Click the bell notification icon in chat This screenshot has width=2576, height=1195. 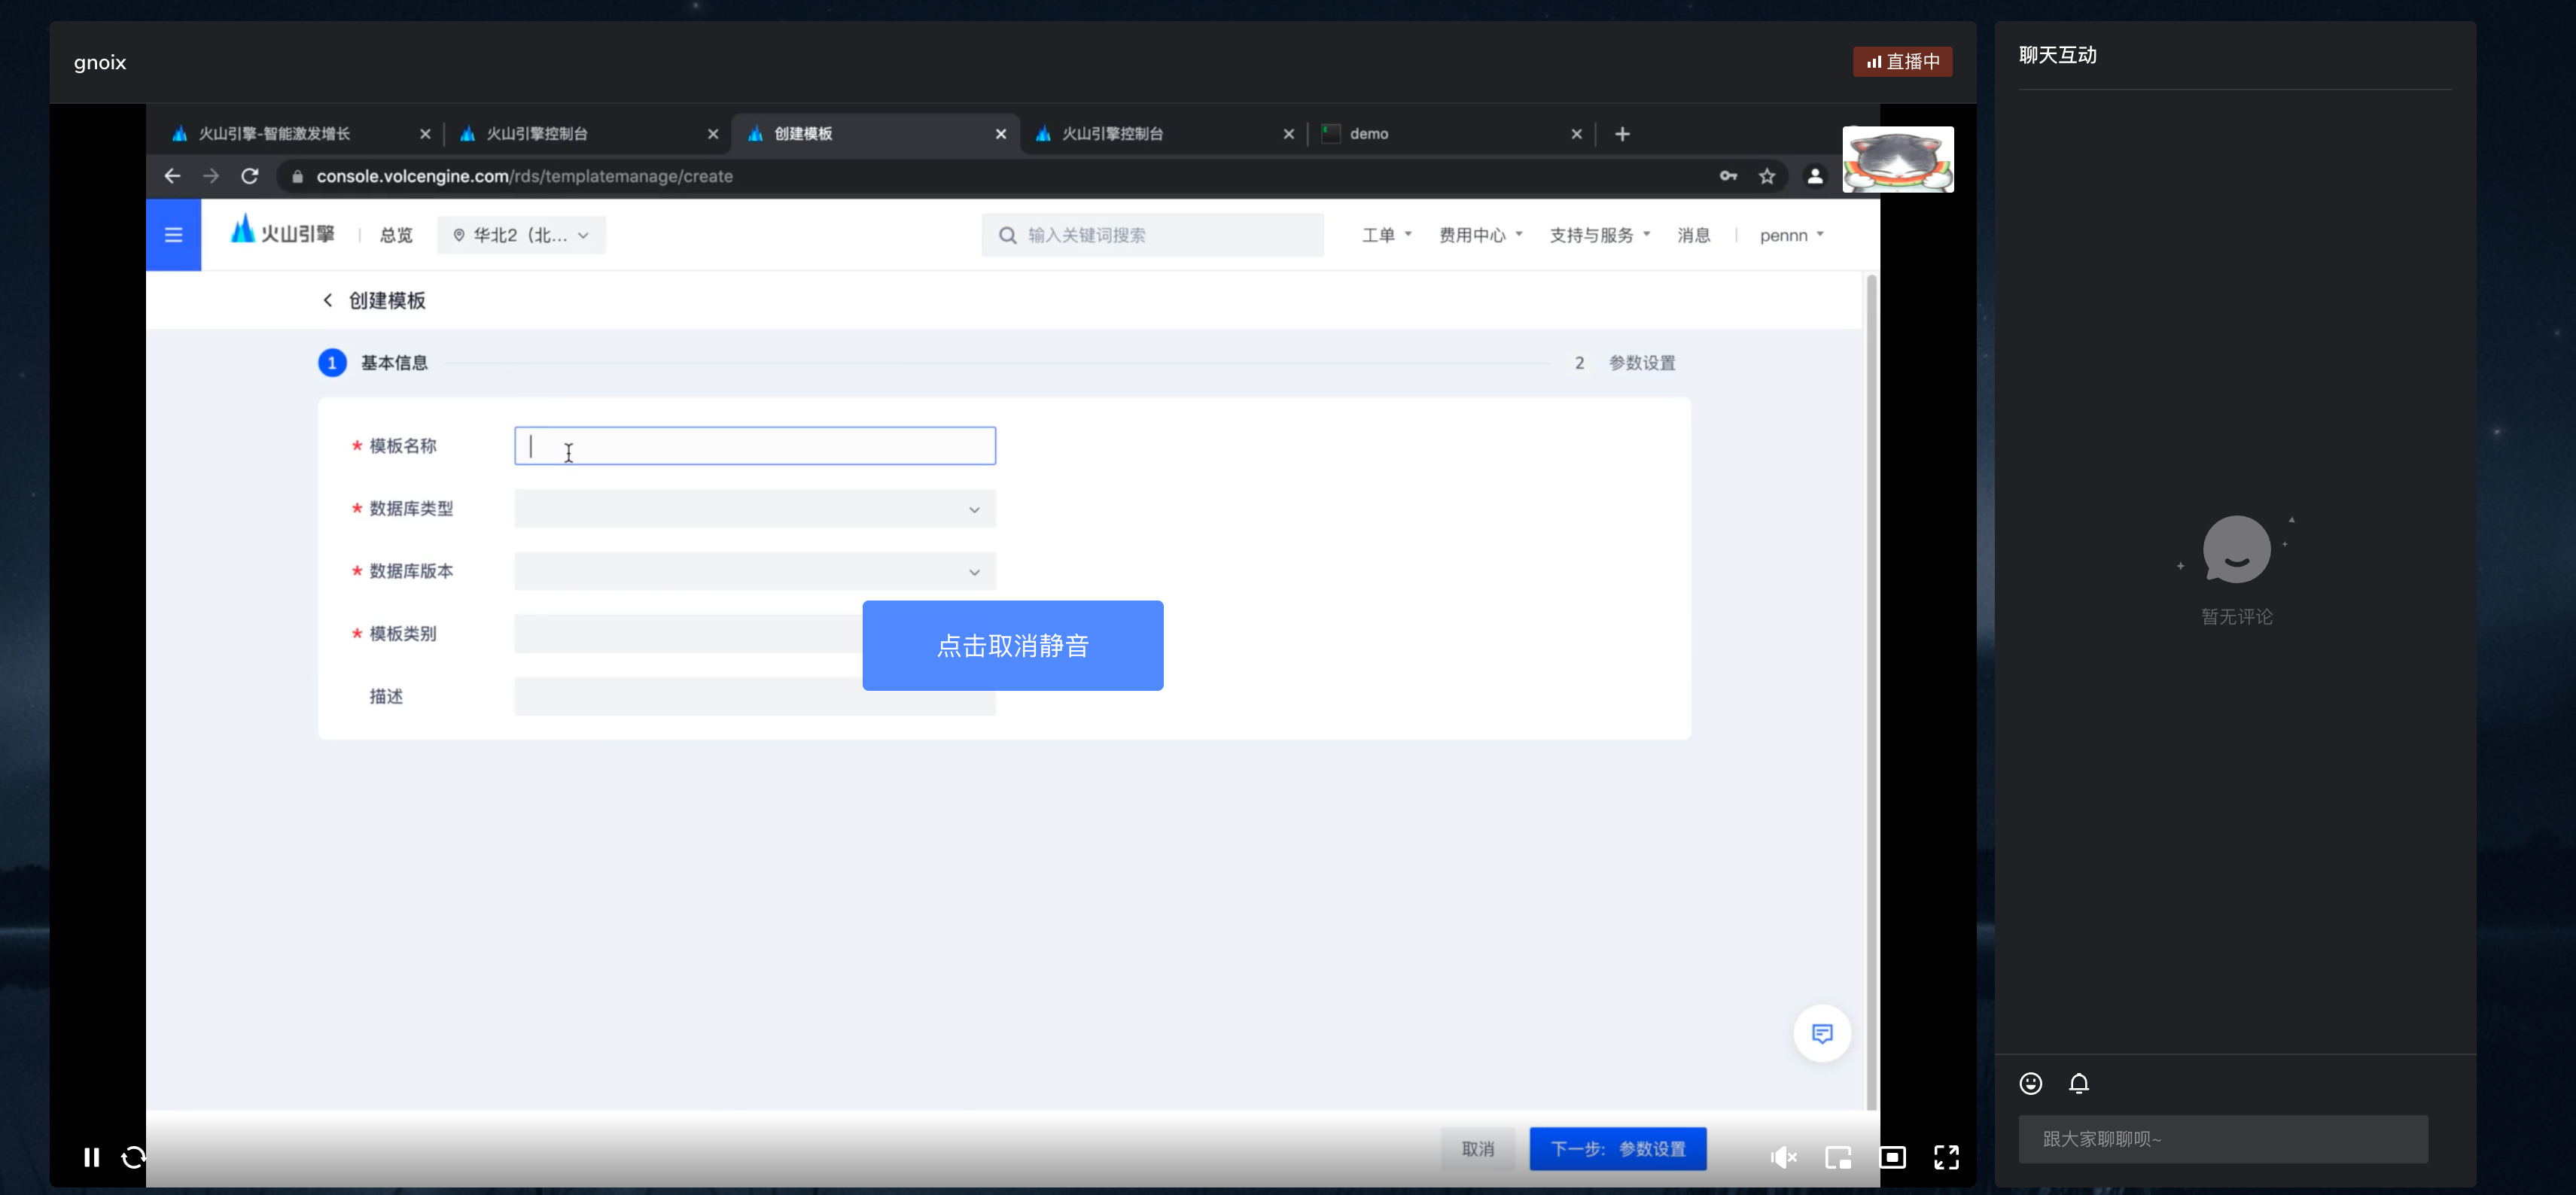click(2079, 1083)
